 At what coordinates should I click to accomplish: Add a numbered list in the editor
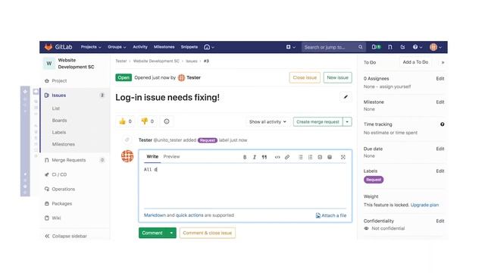310,157
